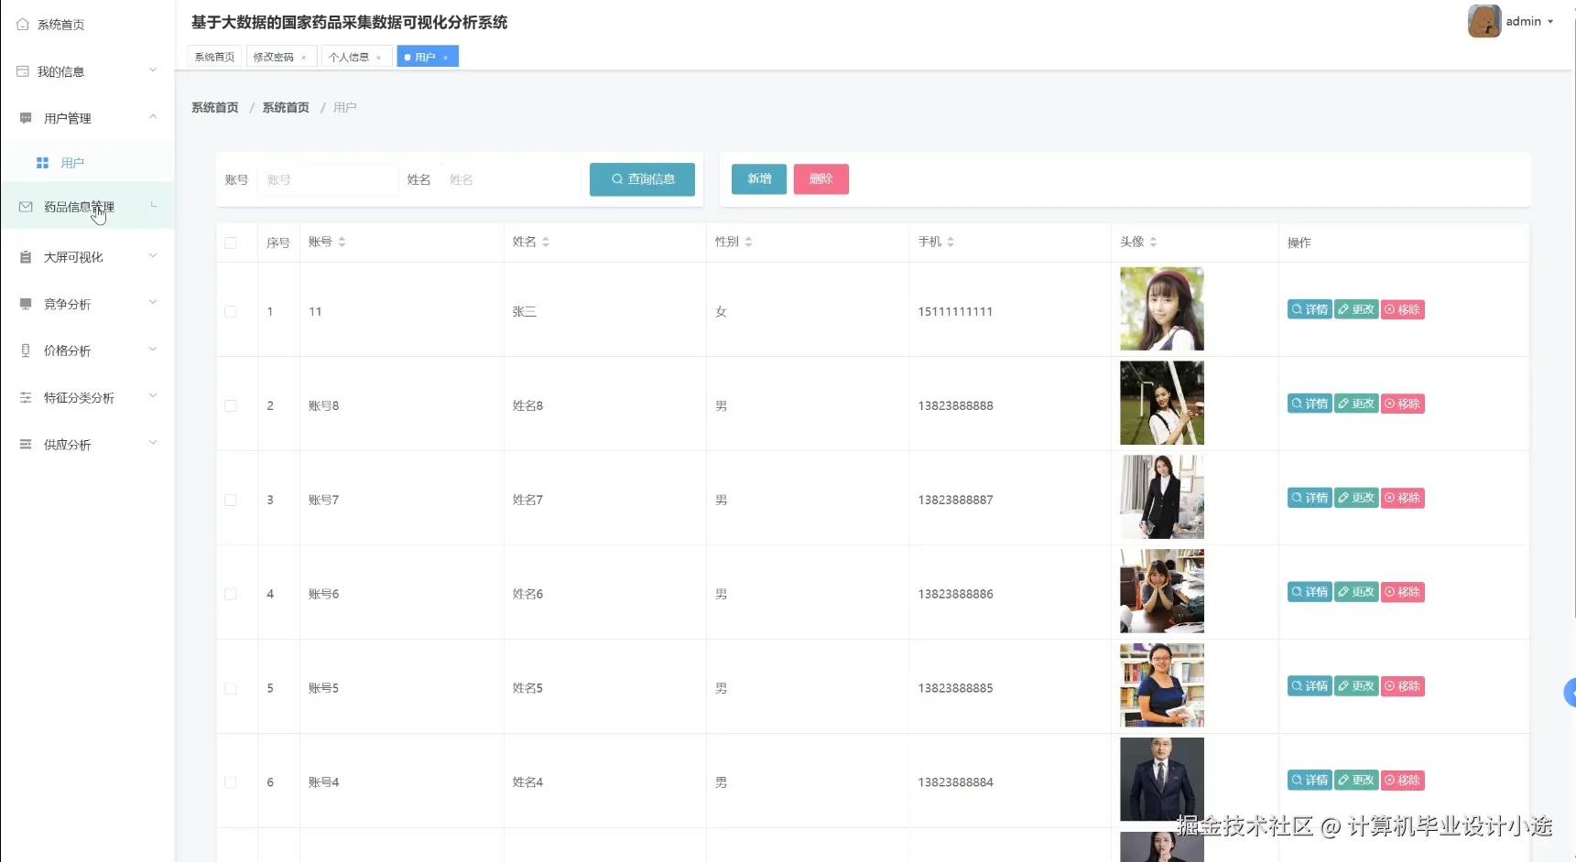Switch to the 系统首页 tab
Image resolution: width=1576 pixels, height=862 pixels.
[215, 57]
